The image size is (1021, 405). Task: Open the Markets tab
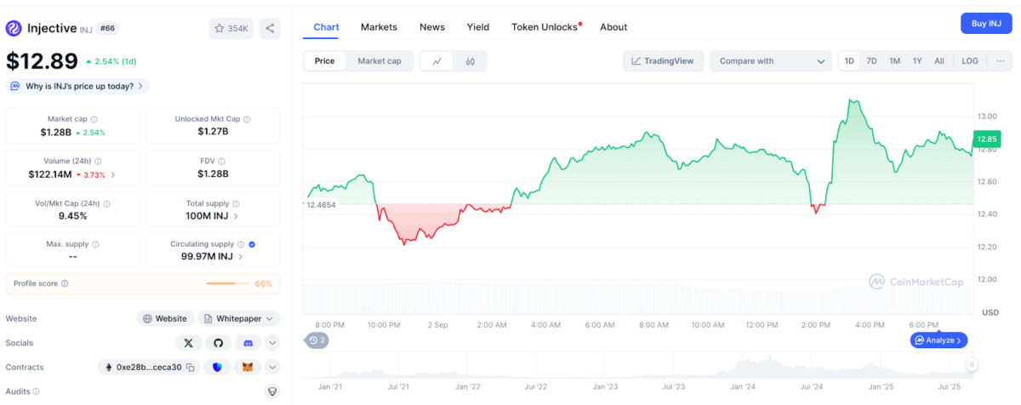coord(379,27)
